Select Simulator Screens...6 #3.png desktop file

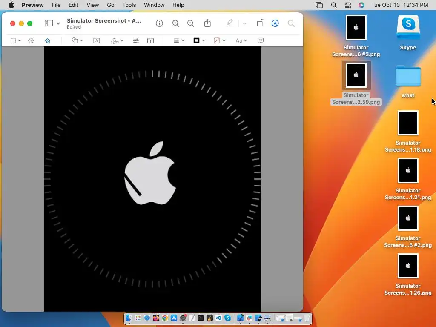tap(356, 36)
